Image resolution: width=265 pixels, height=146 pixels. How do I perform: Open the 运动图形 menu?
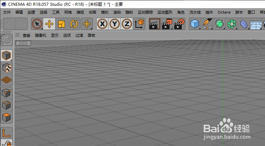click(165, 12)
